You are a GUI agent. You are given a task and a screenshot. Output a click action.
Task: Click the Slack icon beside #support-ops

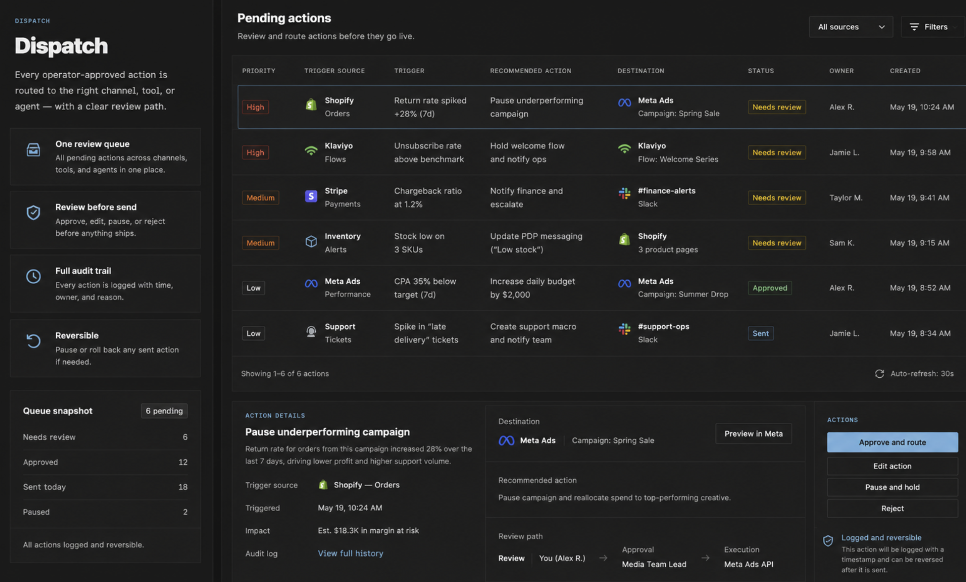tap(624, 329)
